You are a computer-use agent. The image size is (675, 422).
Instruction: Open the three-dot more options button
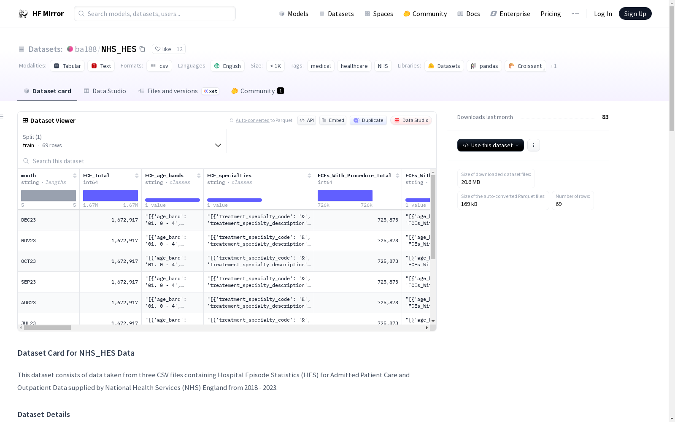click(x=534, y=145)
